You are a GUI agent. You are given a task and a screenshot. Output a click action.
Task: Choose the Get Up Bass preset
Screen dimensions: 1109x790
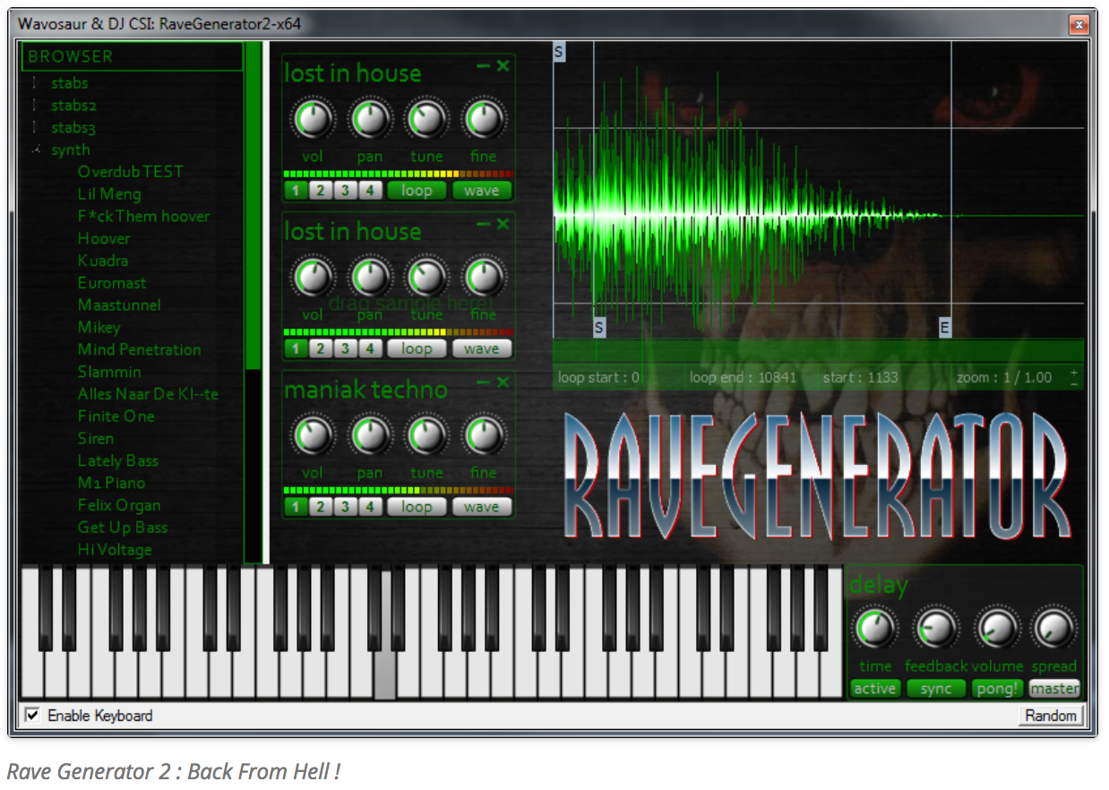[123, 528]
